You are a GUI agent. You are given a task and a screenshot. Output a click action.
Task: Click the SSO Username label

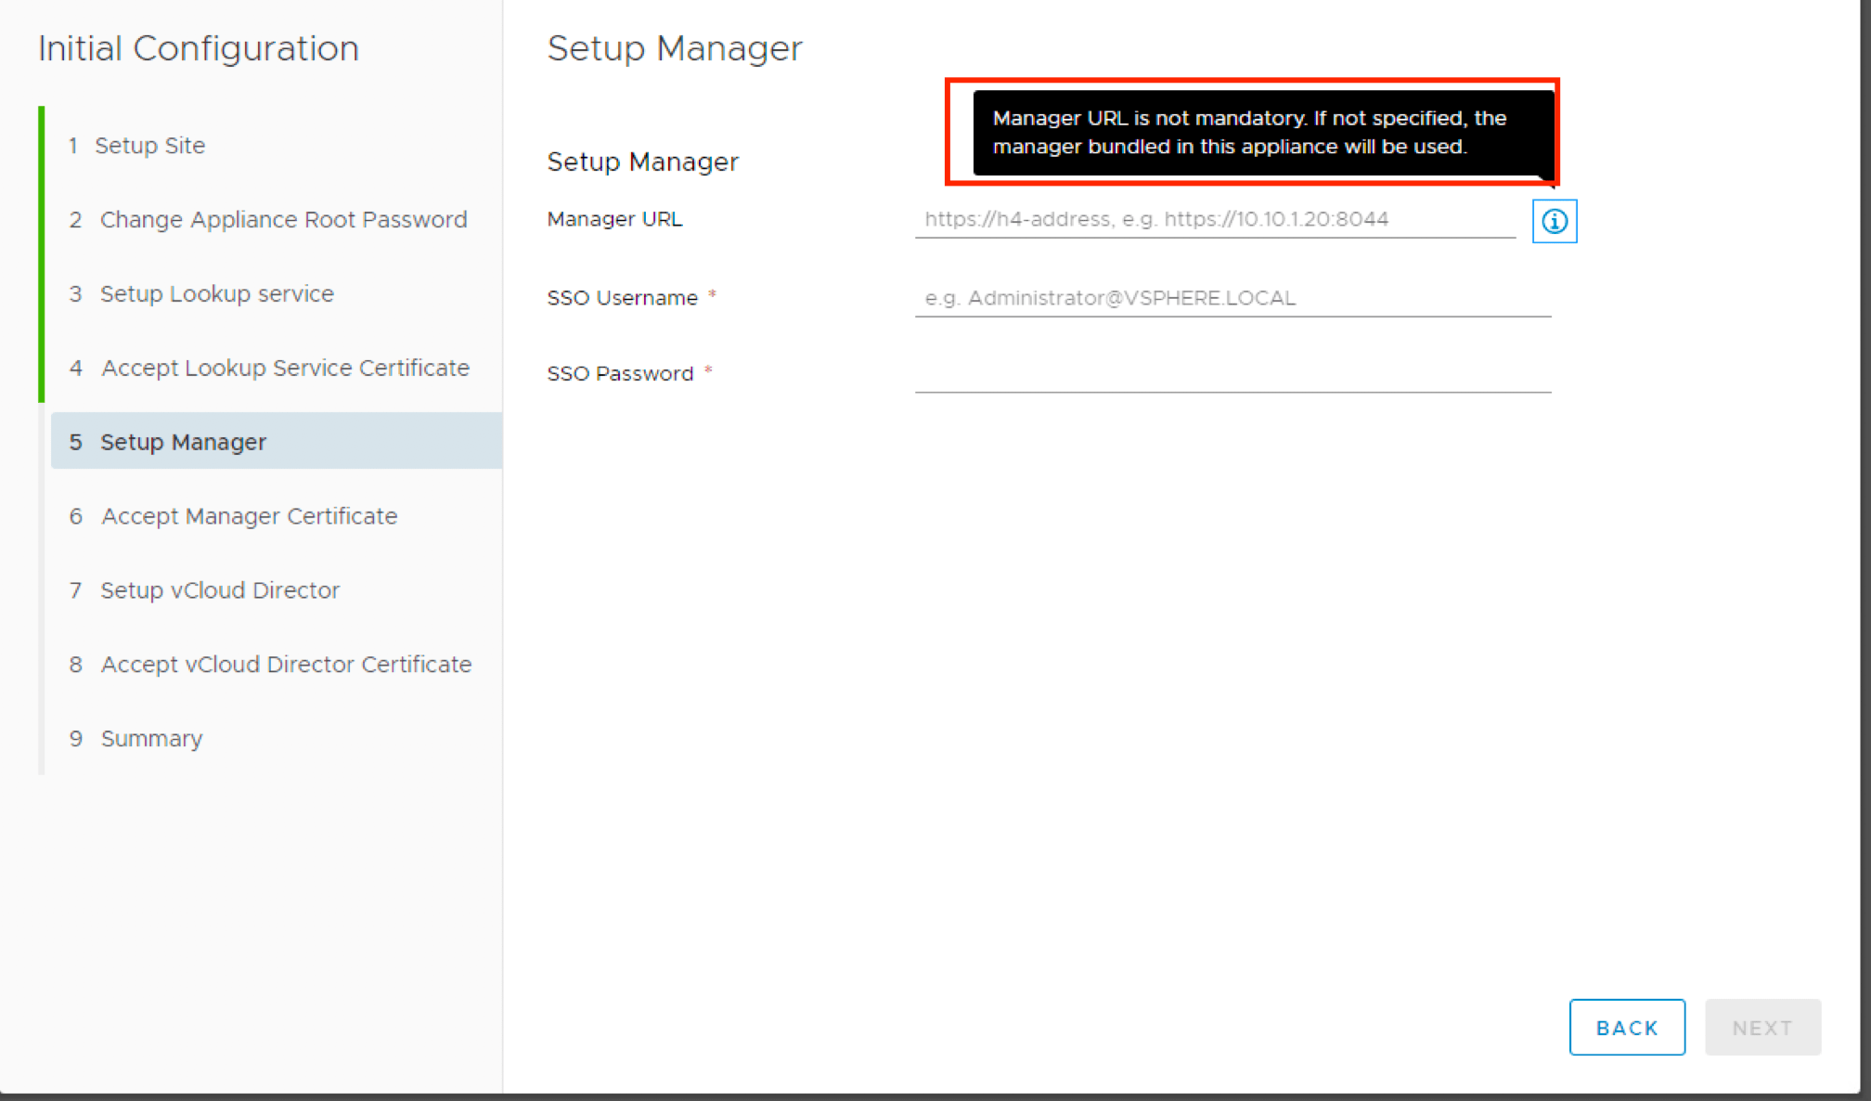click(x=622, y=298)
